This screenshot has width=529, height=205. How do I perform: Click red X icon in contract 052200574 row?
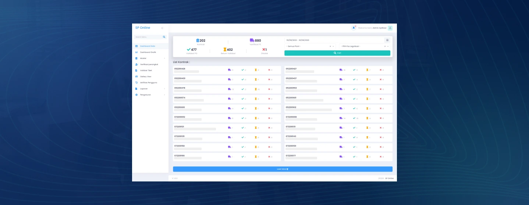269,99
